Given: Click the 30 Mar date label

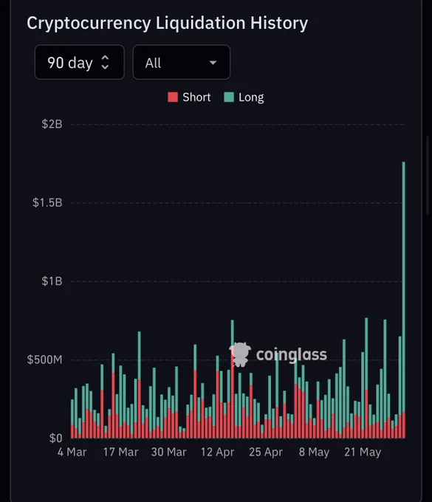Looking at the screenshot, I should 169,452.
